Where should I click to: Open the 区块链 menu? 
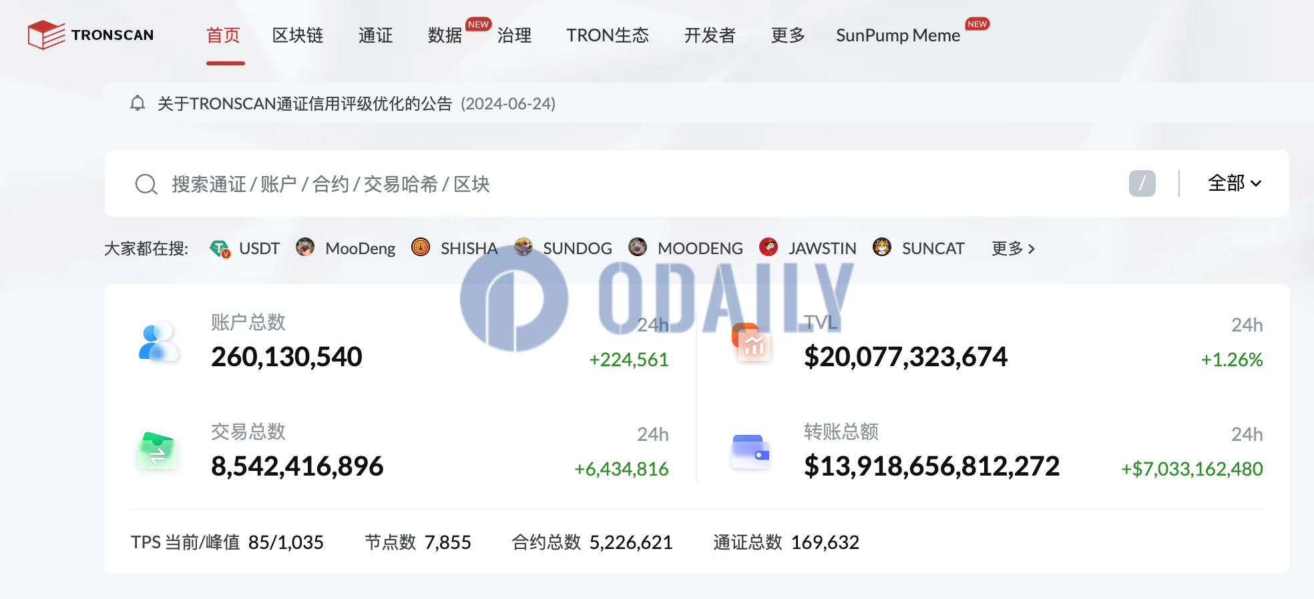click(x=298, y=35)
